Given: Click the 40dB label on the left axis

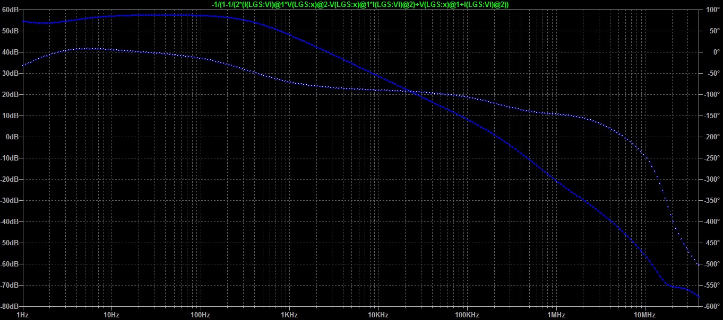Looking at the screenshot, I should click(x=10, y=52).
